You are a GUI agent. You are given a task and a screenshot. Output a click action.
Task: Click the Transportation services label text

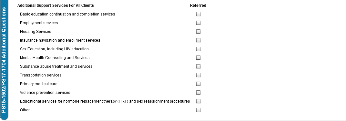click(41, 75)
